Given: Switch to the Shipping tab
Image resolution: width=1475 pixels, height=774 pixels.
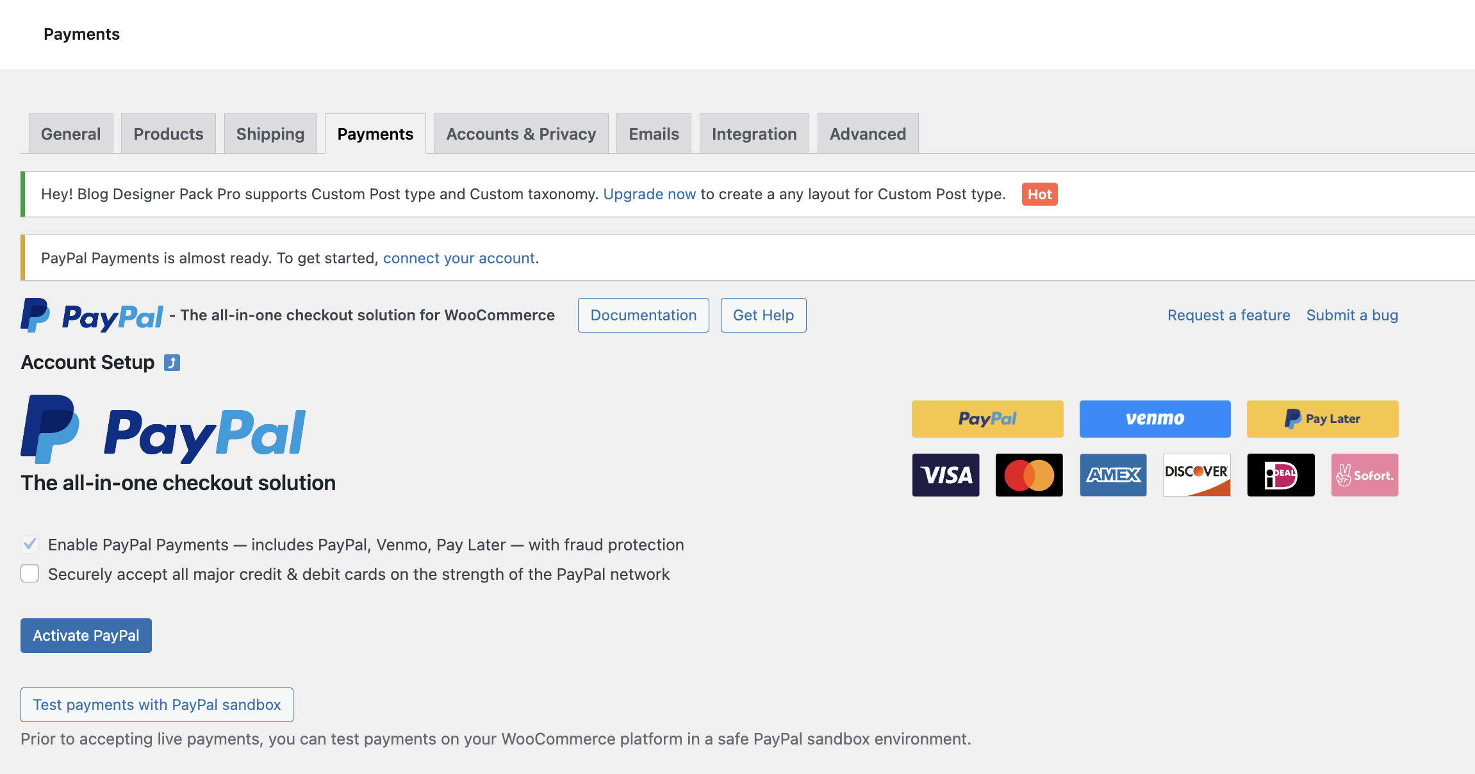Looking at the screenshot, I should [x=270, y=133].
